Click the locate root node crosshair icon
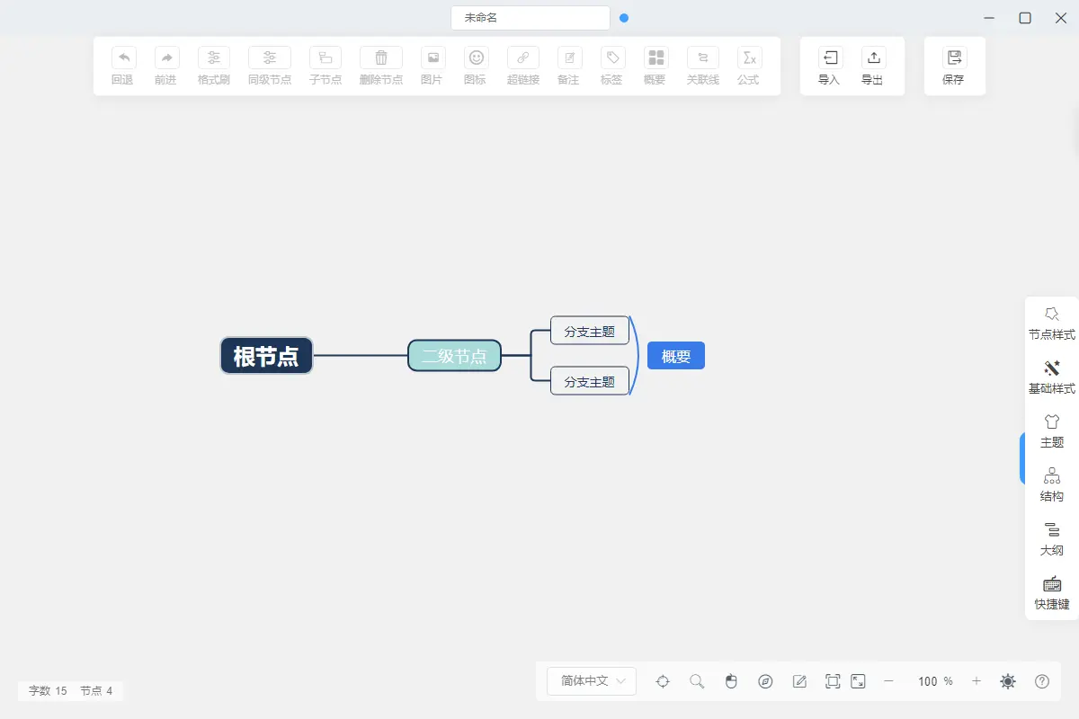This screenshot has width=1079, height=719. pos(663,681)
